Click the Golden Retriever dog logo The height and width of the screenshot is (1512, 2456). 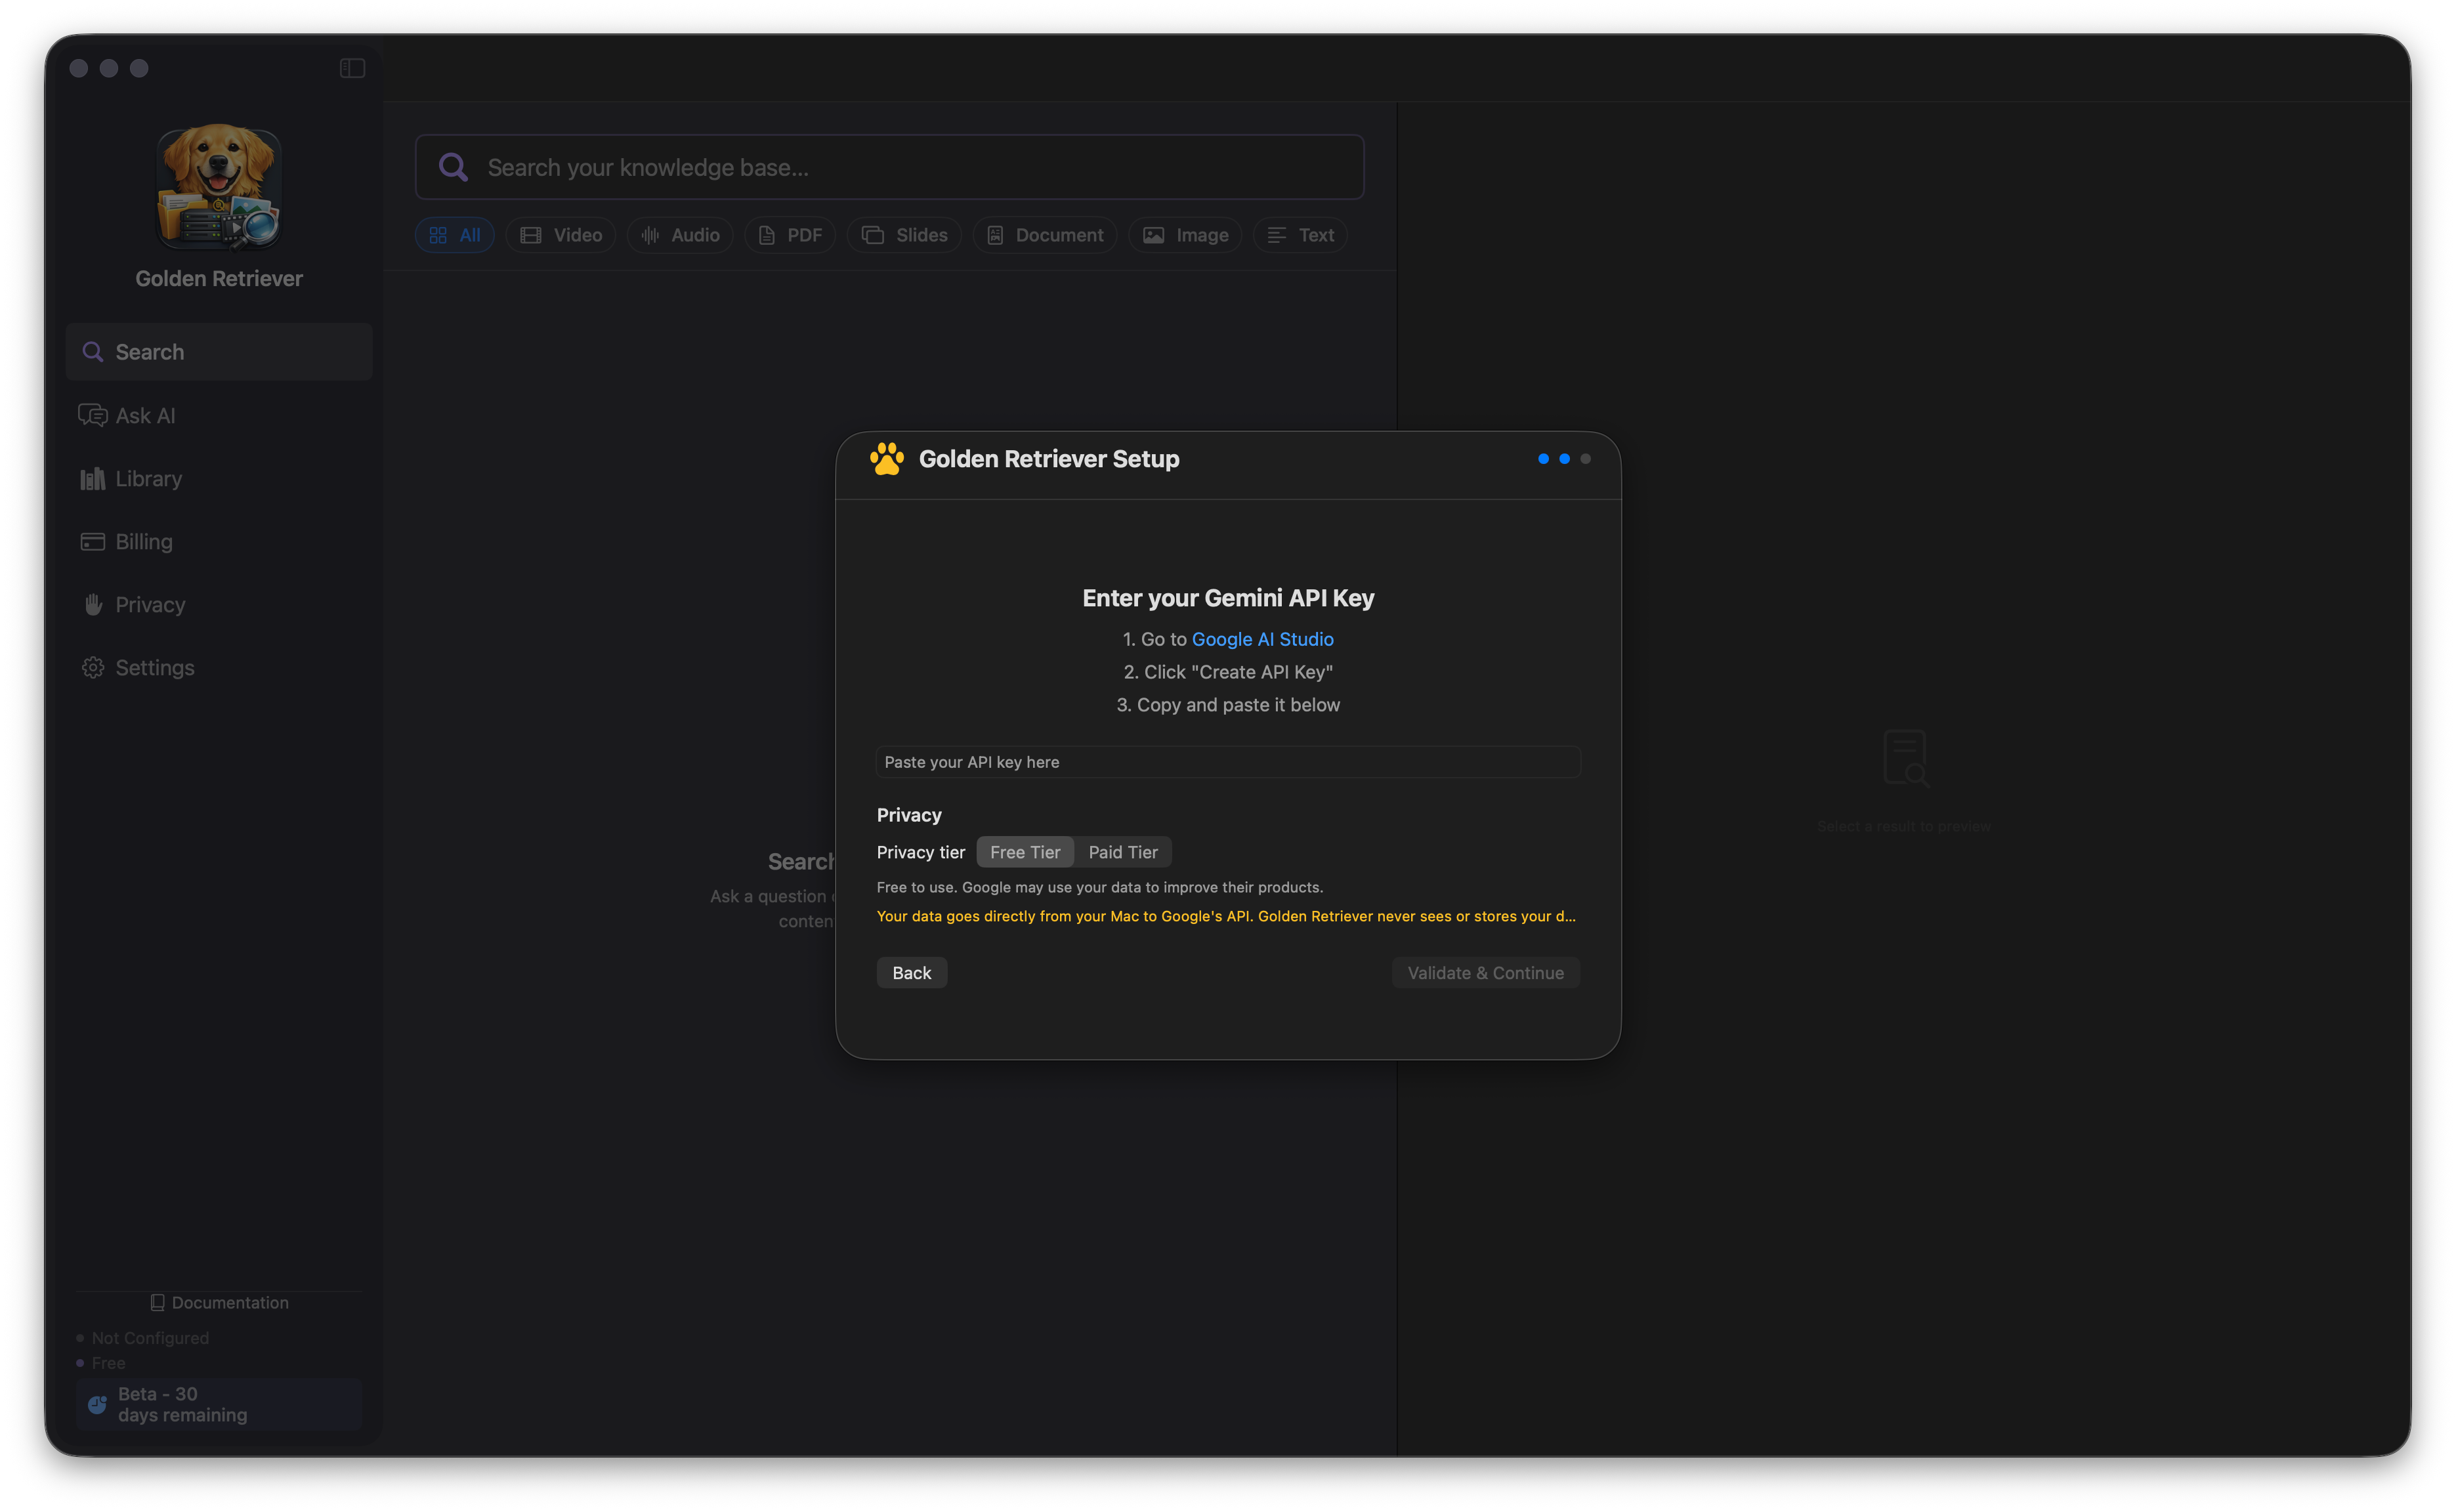219,187
